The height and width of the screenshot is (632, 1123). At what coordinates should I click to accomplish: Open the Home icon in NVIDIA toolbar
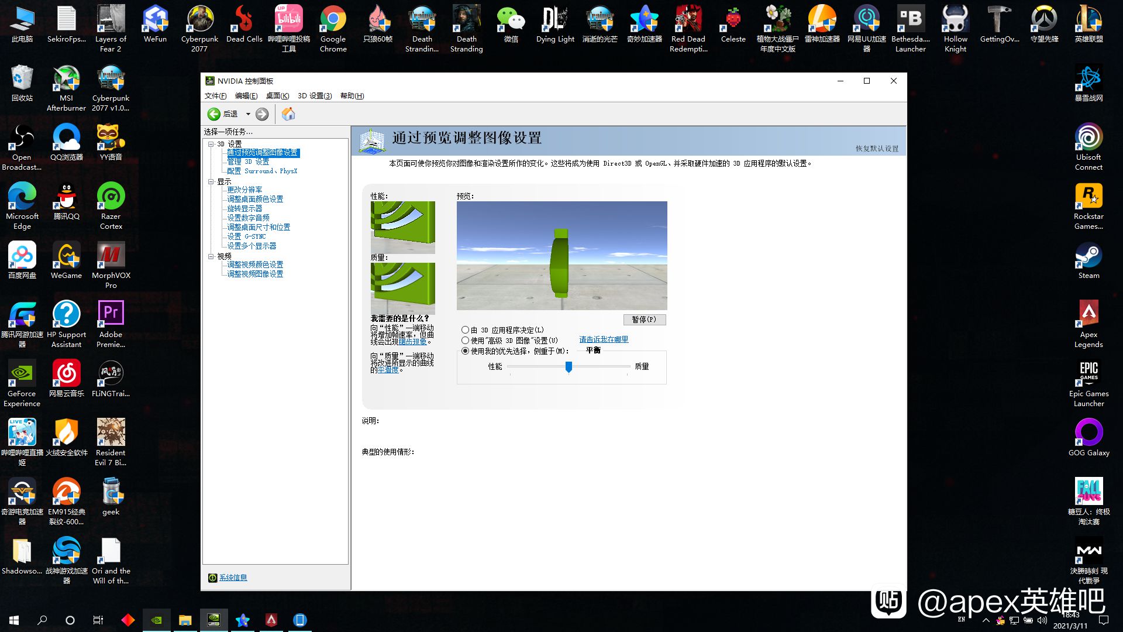288,114
